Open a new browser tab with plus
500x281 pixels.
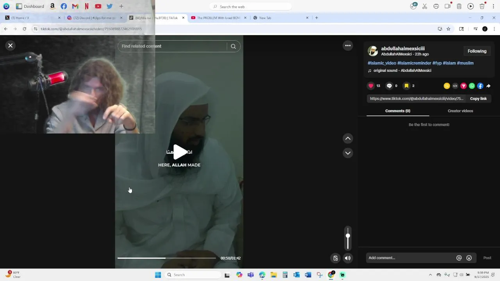(316, 18)
